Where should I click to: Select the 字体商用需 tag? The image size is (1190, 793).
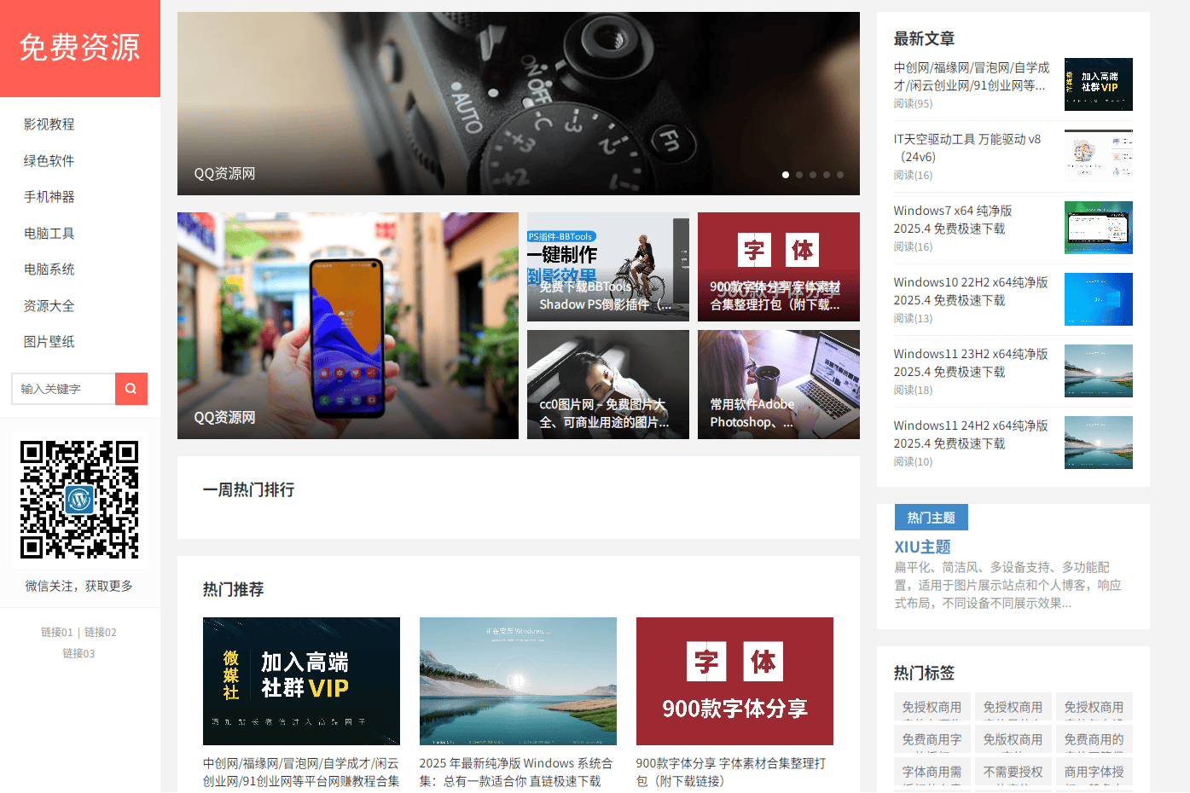point(932,772)
